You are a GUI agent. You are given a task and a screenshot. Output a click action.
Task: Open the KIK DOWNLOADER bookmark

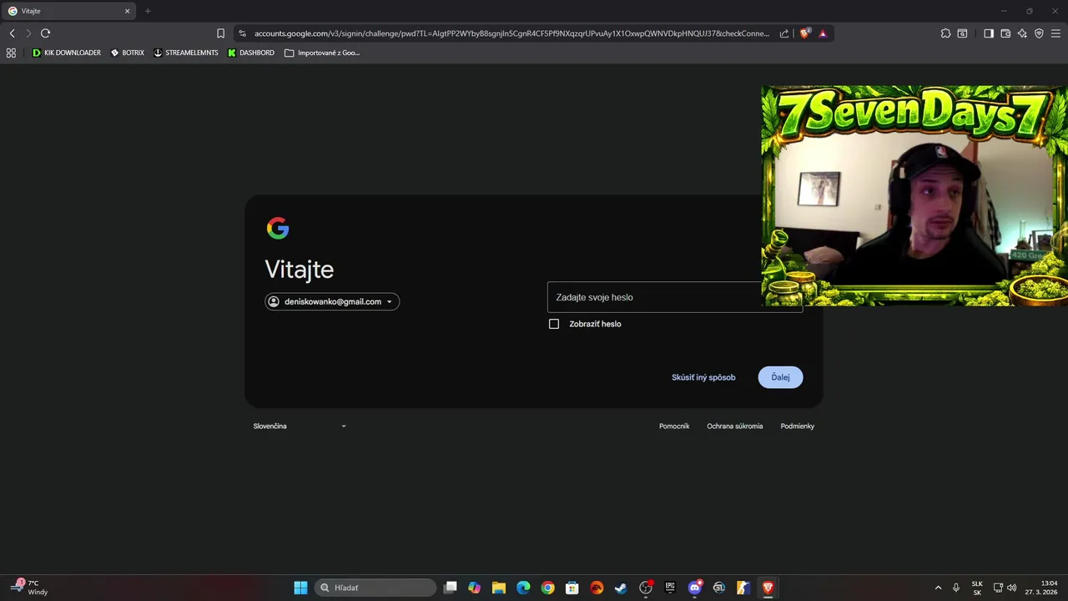[66, 53]
